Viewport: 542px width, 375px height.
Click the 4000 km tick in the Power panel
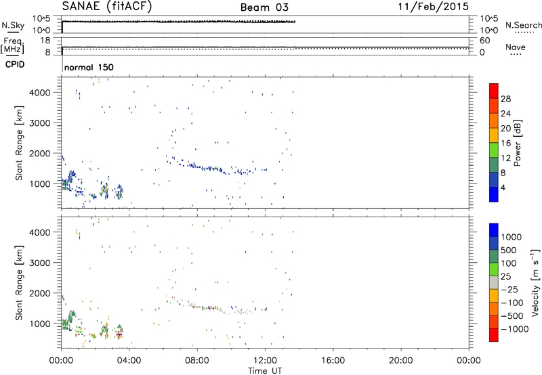pyautogui.click(x=39, y=93)
